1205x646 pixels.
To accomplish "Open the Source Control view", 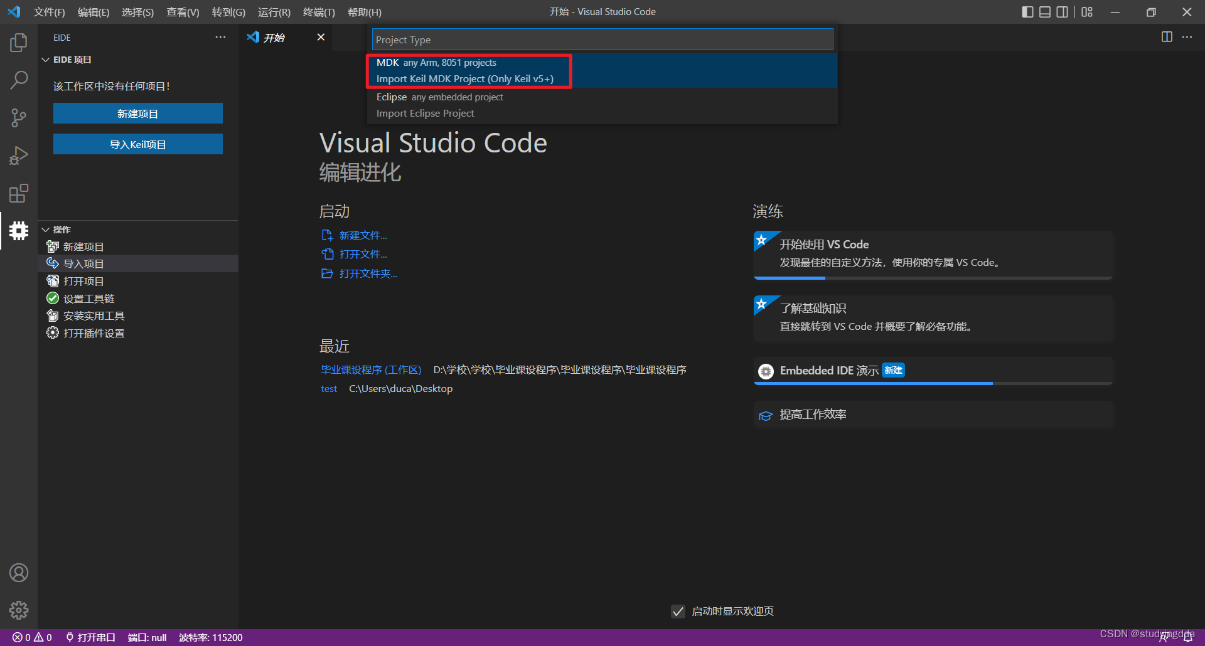I will (x=19, y=118).
